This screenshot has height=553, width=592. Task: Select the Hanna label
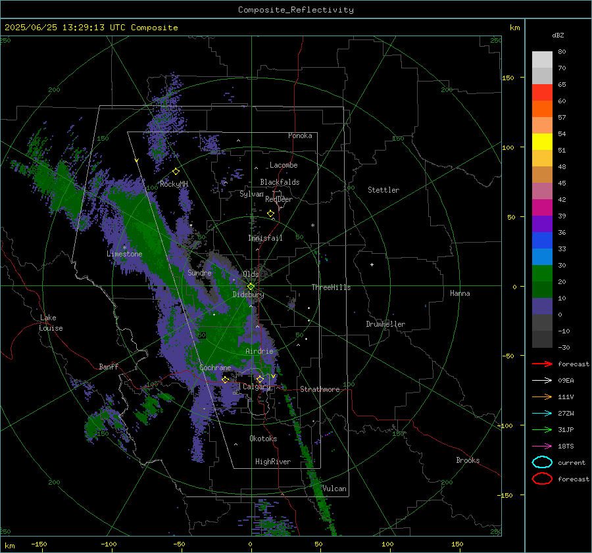pos(460,293)
